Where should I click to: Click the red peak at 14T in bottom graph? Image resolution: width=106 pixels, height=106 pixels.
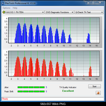90,71
